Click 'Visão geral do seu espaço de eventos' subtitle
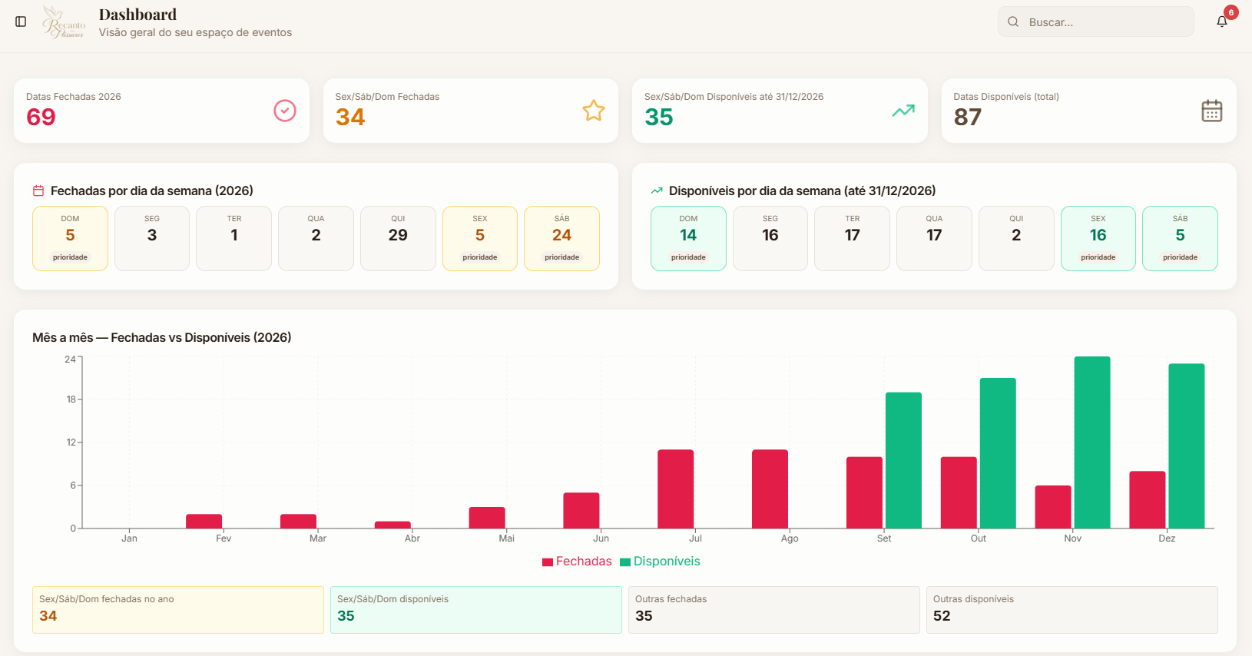Screen dimensions: 1252x656 (195, 32)
